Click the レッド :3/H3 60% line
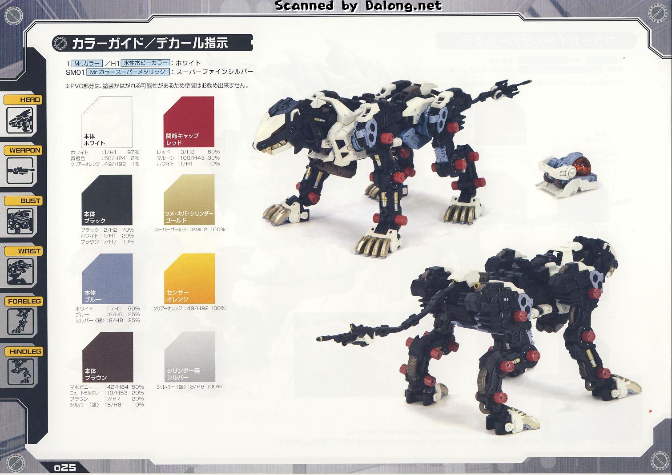The image size is (672, 475). pos(188,152)
